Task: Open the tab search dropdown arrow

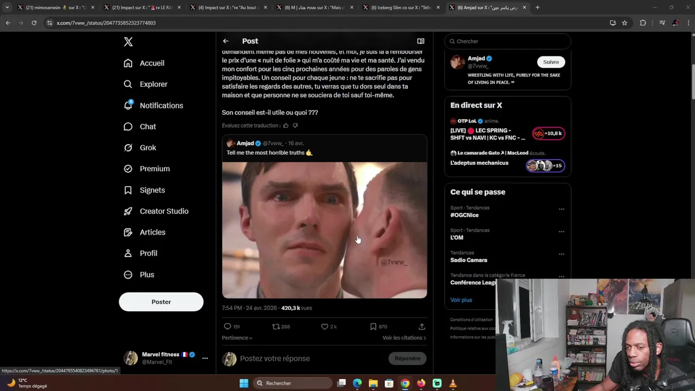Action: pos(7,8)
